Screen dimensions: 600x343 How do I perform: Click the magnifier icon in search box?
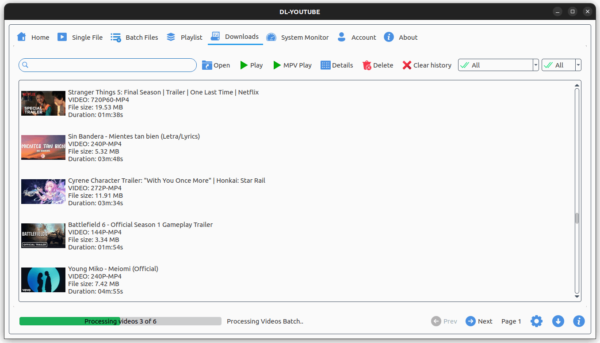25,65
